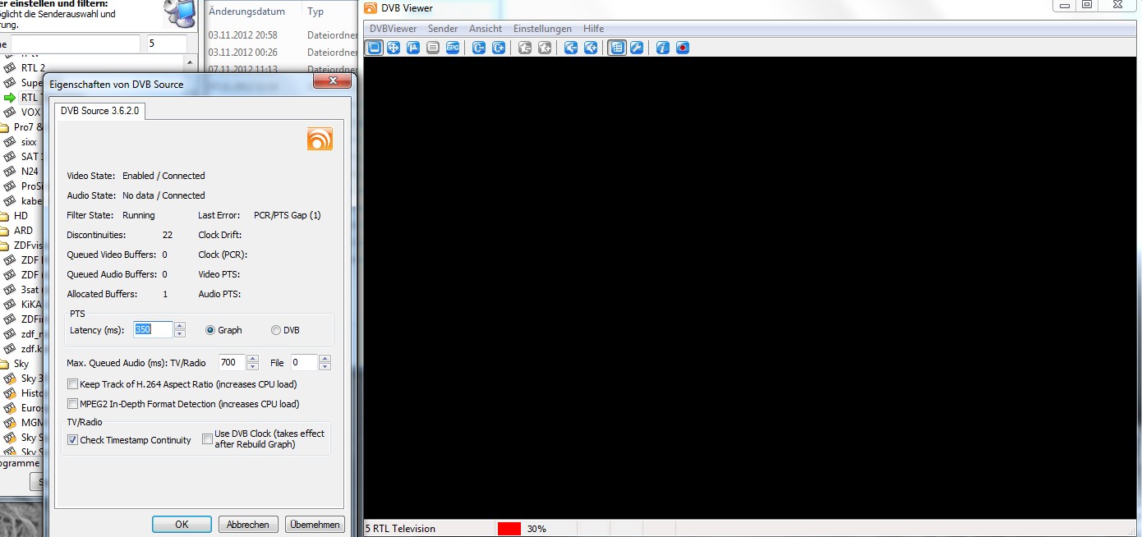
Task: Click the record button in toolbar
Action: pos(683,48)
